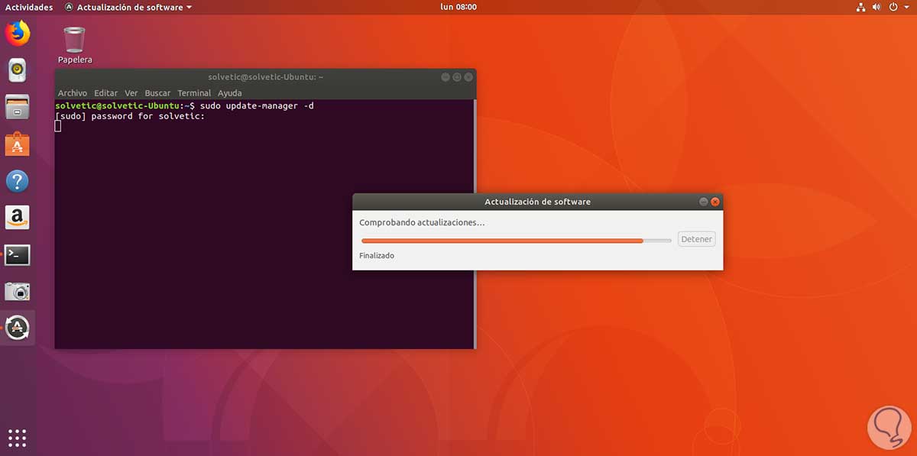Click the network status icon in the top bar

point(860,7)
